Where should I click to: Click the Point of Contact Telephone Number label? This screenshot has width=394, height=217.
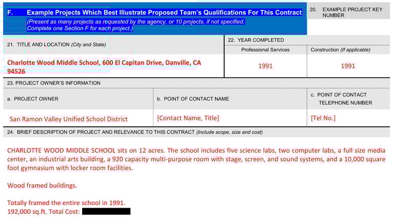click(x=342, y=98)
